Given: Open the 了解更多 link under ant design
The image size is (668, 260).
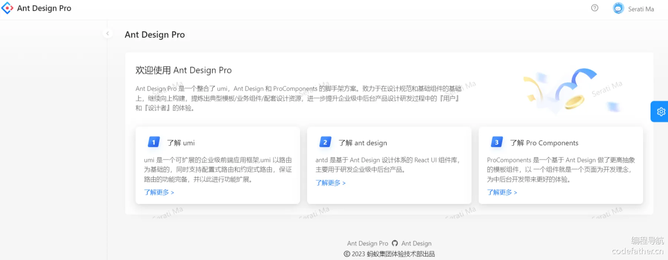Looking at the screenshot, I should pyautogui.click(x=330, y=183).
